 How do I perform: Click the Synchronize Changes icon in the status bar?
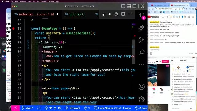39,108
